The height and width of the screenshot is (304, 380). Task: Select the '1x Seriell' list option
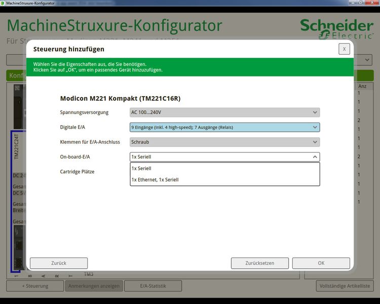pyautogui.click(x=225, y=168)
